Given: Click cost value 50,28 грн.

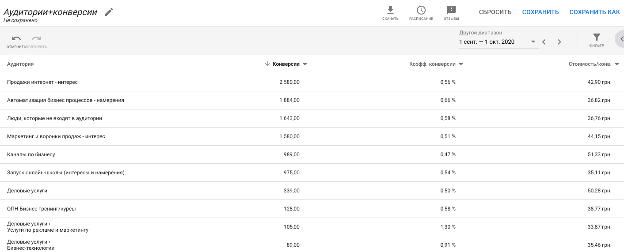Looking at the screenshot, I should [x=600, y=191].
